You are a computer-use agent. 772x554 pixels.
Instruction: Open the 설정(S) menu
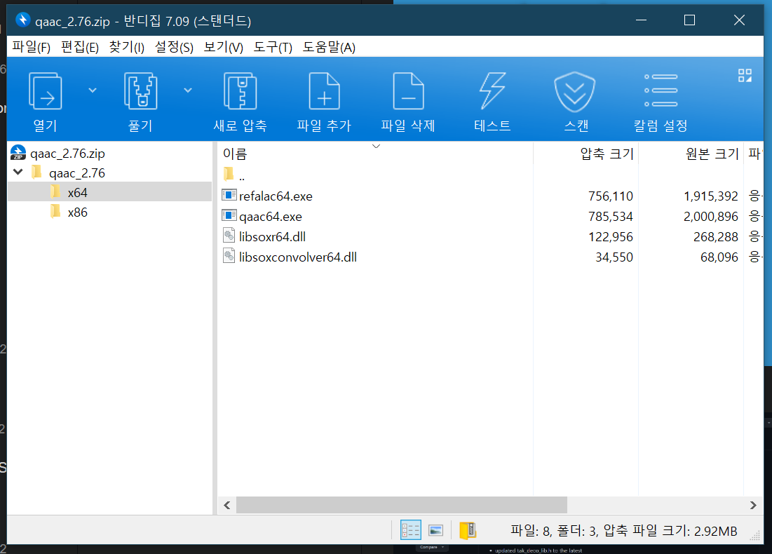point(174,47)
